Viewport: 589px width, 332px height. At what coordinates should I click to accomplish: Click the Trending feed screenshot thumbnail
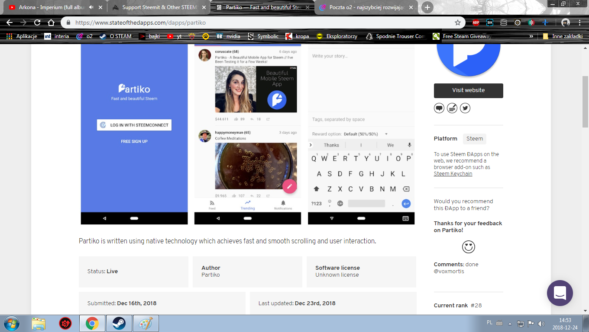[x=248, y=134]
